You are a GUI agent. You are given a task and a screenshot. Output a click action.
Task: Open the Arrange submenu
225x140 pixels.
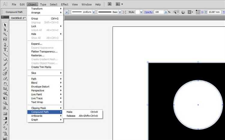[45, 13]
